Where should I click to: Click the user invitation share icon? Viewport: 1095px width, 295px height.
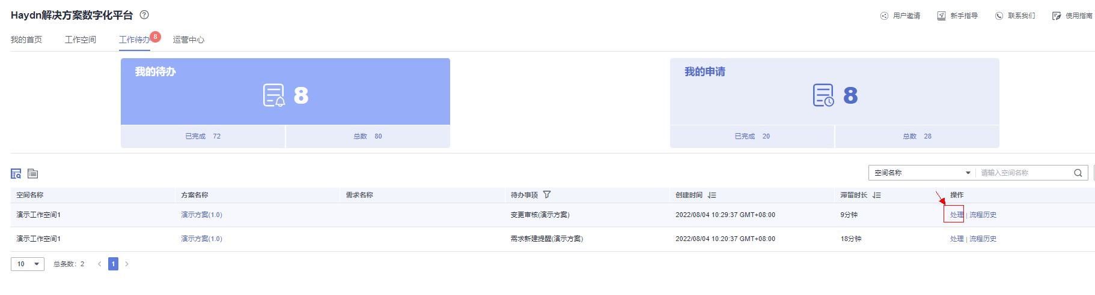pos(884,16)
